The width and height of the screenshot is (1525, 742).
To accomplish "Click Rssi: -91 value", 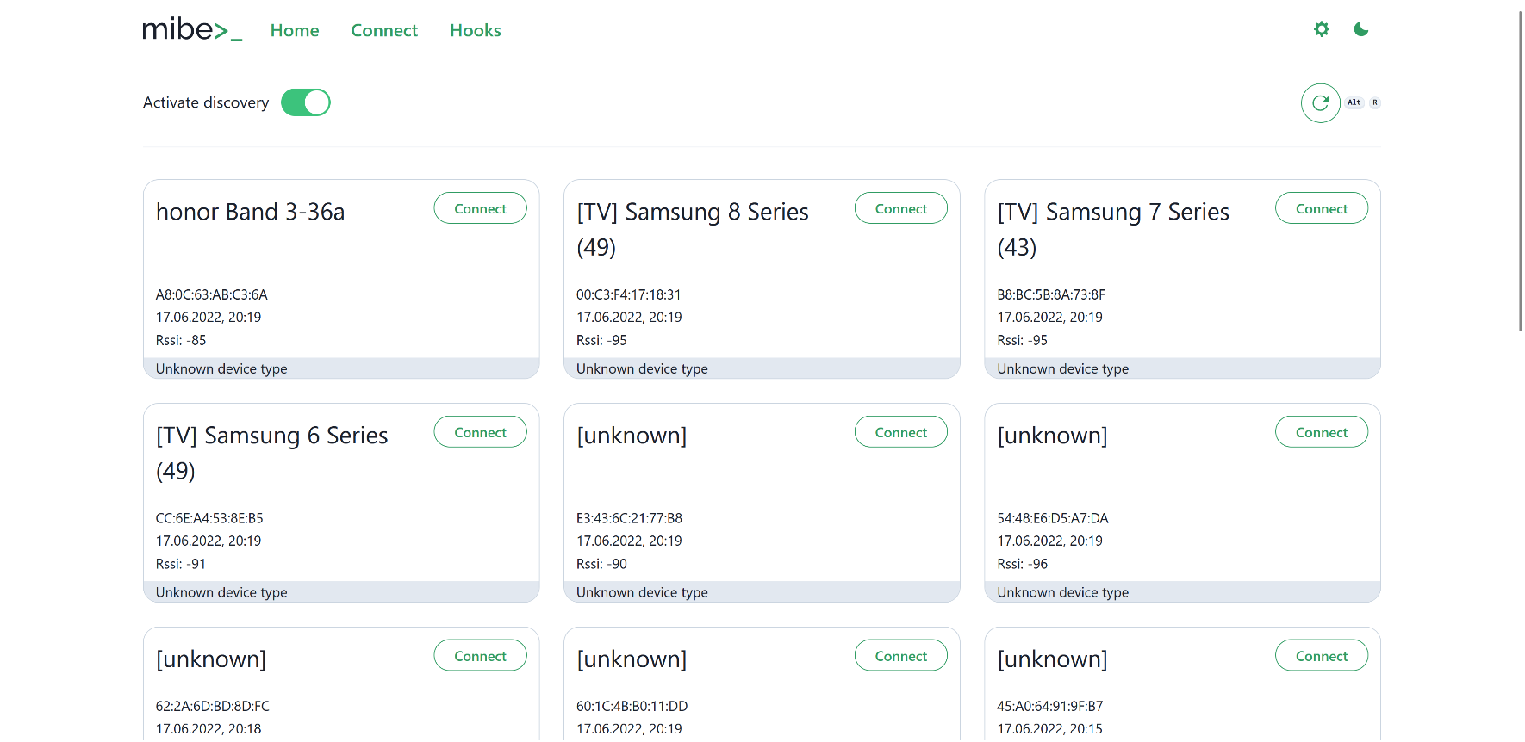I will tap(181, 564).
